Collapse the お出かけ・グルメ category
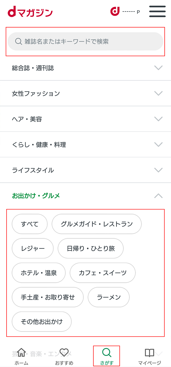 [x=85, y=196]
